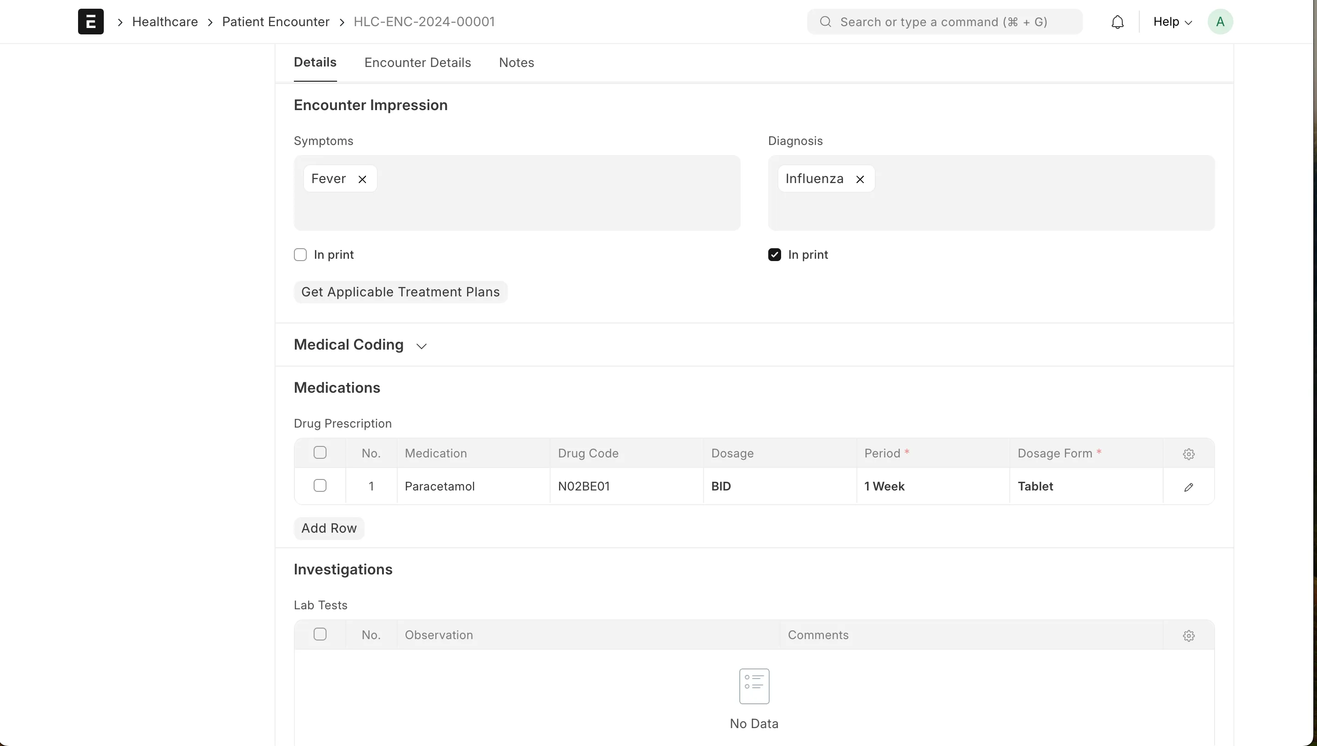
Task: Open settings gear on Lab Tests table
Action: click(1188, 635)
